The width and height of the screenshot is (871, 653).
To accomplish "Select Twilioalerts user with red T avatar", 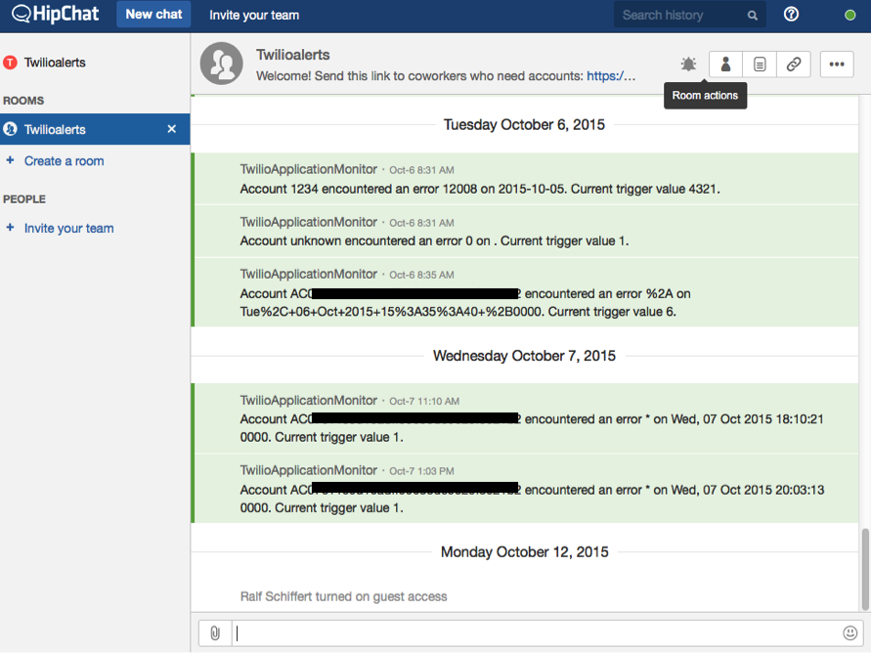I will [55, 63].
